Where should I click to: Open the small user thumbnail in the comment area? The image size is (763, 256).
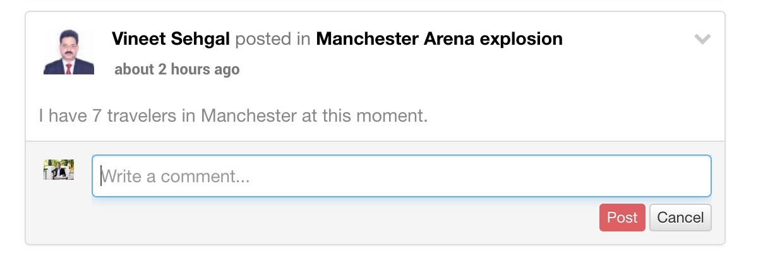[x=59, y=170]
